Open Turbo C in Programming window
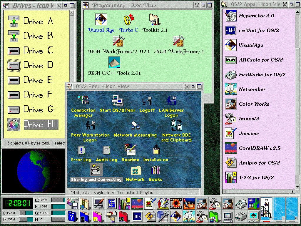301x226 pixels. tap(128, 19)
